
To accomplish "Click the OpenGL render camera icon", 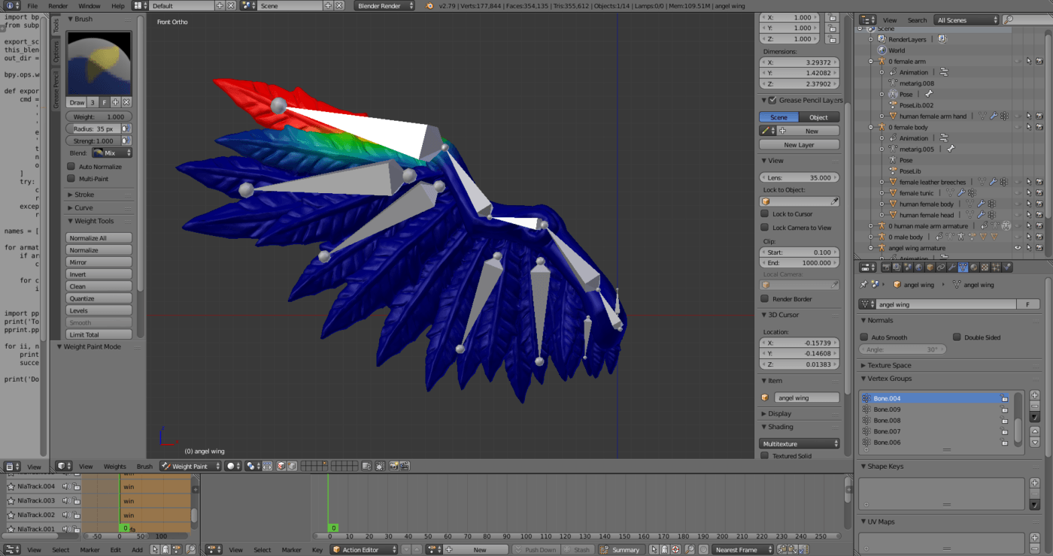I will point(393,466).
